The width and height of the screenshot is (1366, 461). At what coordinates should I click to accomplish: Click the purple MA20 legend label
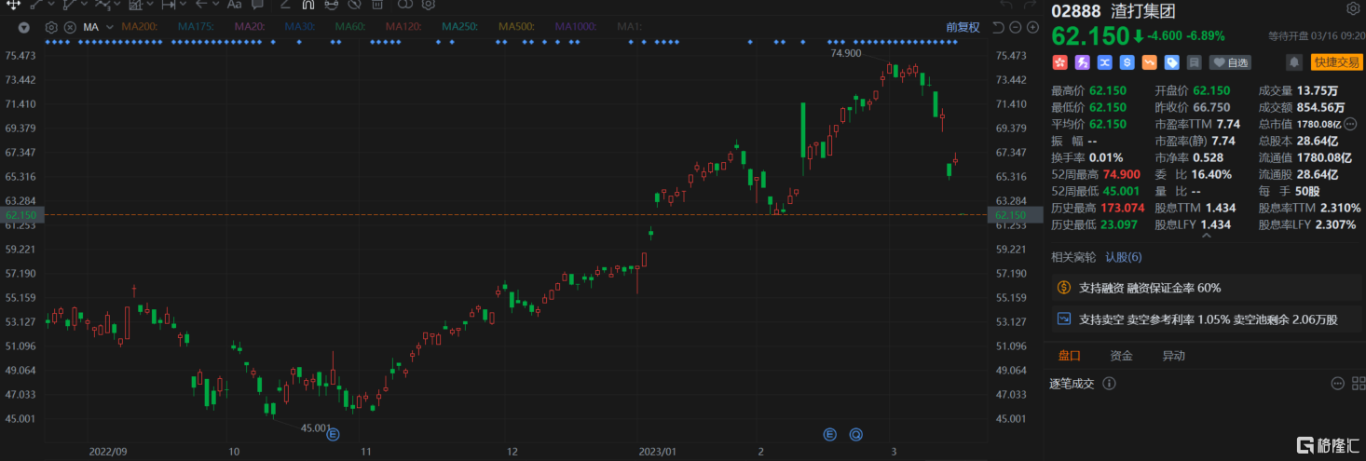coord(250,27)
